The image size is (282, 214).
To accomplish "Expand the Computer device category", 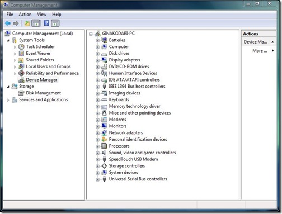I will [97, 47].
